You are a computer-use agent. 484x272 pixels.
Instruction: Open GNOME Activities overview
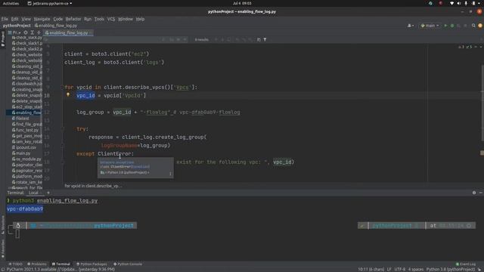pyautogui.click(x=11, y=3)
